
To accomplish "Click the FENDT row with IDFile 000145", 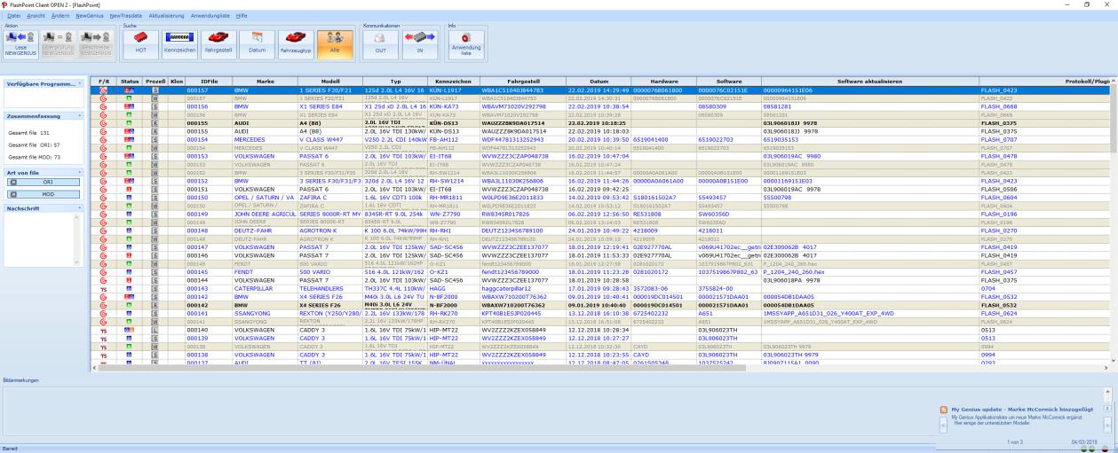I will pos(599,271).
